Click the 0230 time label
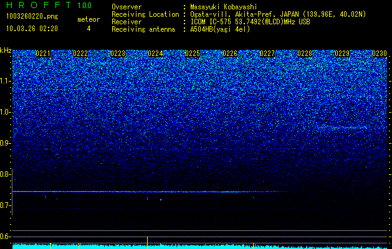 point(380,54)
